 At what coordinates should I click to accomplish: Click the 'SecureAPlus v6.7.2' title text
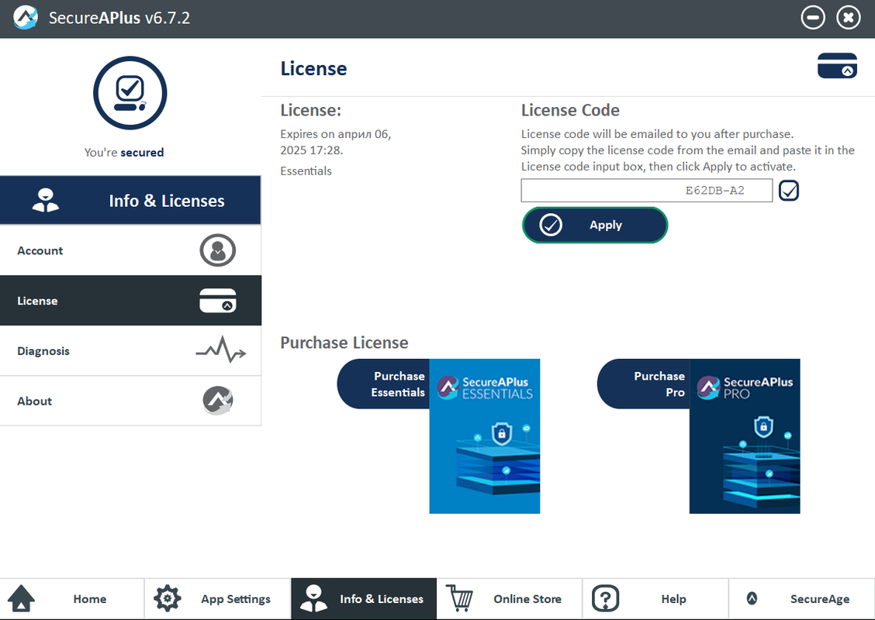coord(119,18)
